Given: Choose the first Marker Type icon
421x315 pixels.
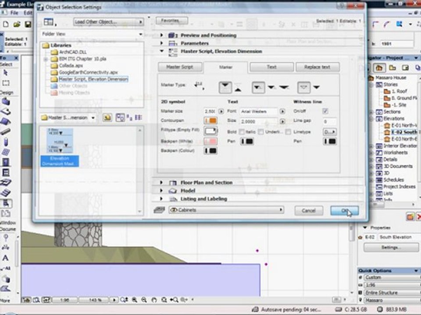Looking at the screenshot, I should tap(225, 87).
